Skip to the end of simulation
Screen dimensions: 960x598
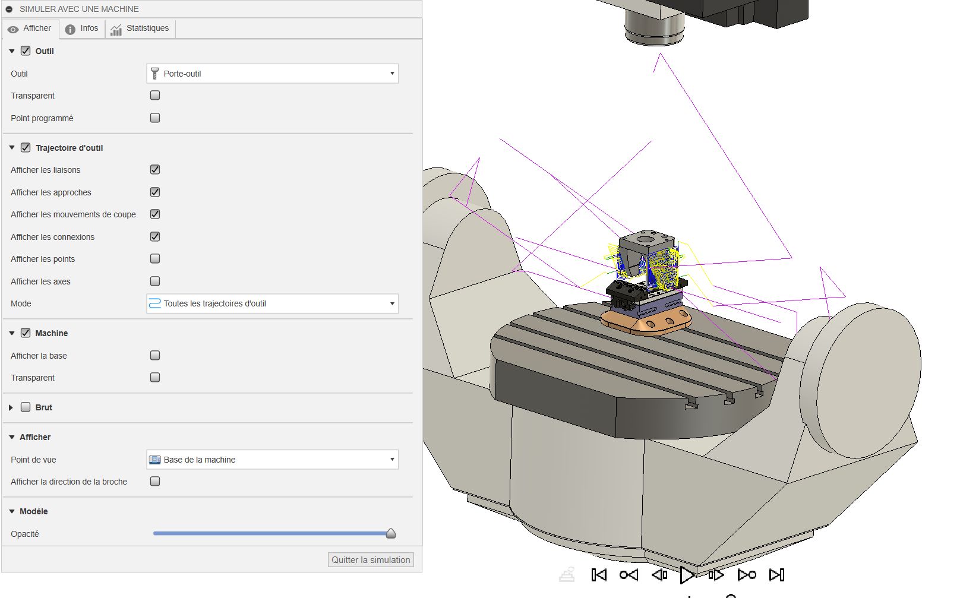tap(776, 575)
